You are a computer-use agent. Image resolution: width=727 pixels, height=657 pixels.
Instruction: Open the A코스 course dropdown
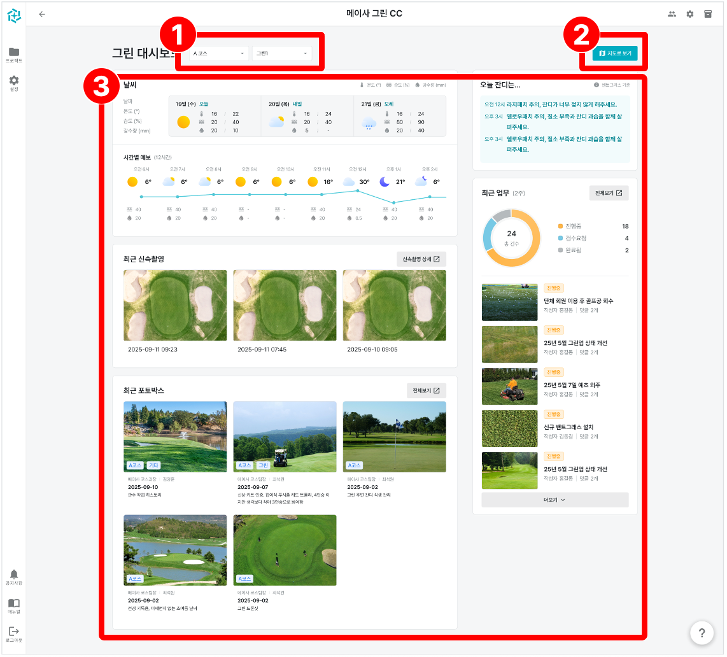218,53
